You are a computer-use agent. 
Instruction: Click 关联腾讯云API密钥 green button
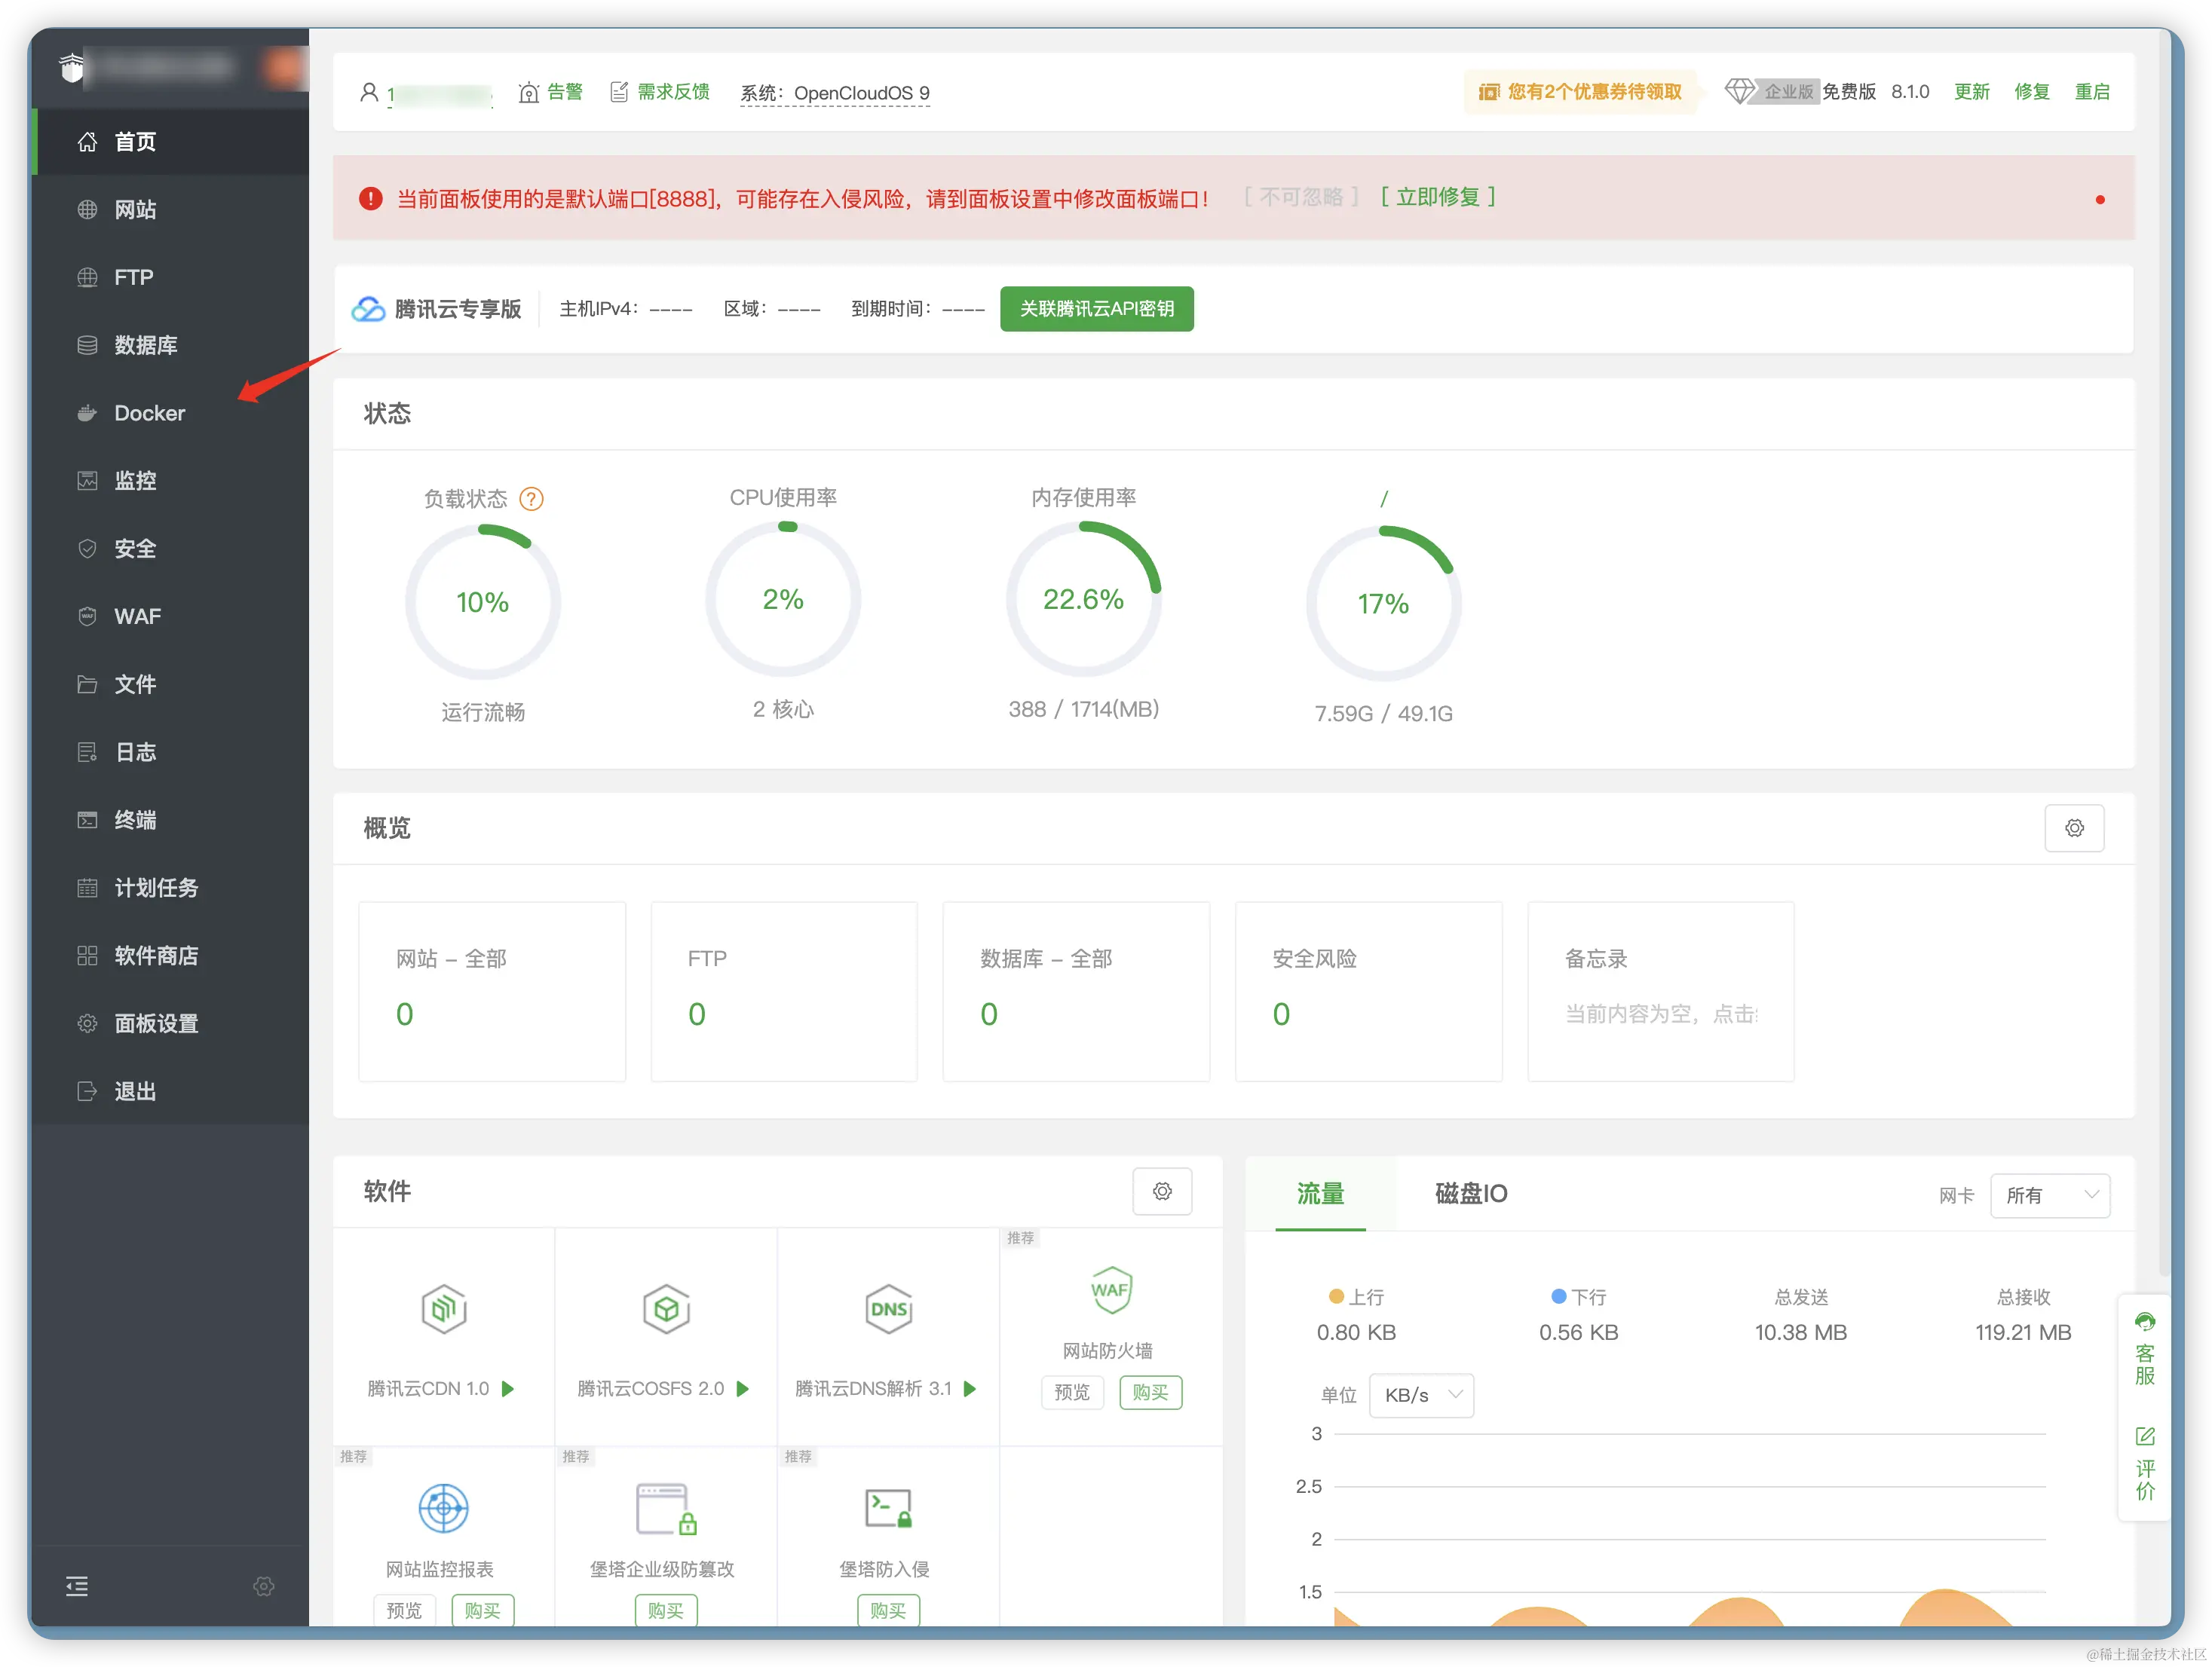tap(1096, 309)
